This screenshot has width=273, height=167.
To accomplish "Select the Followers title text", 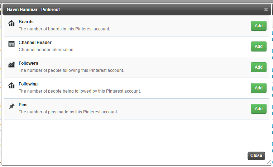I will click(28, 63).
